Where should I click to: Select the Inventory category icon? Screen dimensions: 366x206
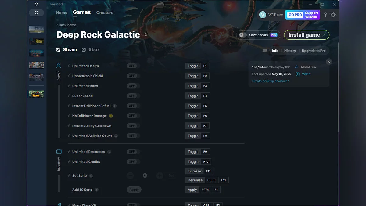pos(59,151)
